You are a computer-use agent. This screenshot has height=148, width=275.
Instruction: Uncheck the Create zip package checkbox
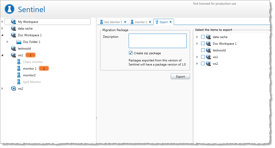pyautogui.click(x=131, y=53)
